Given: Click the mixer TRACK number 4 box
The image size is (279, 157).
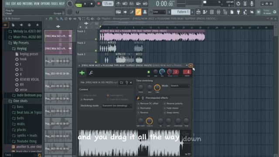Looking at the screenshot, I should point(187,72).
